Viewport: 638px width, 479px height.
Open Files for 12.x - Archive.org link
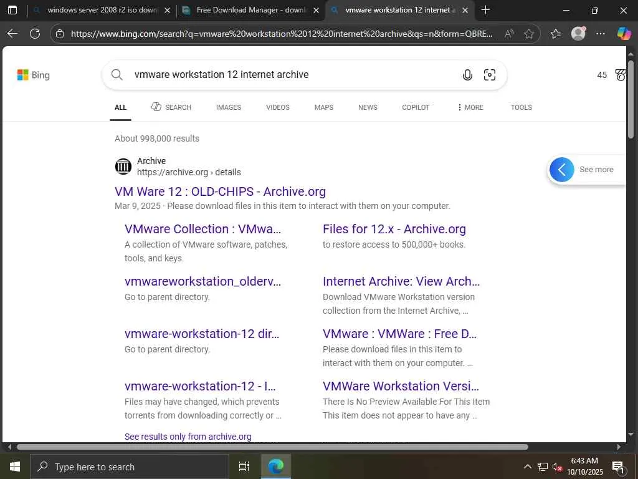tap(394, 229)
